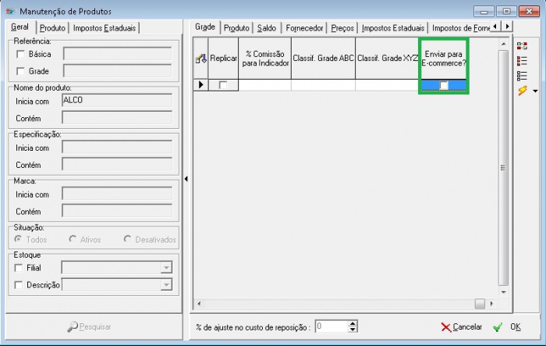Click the top grid-selection icon in right toolbar
The image size is (546, 346).
click(522, 46)
